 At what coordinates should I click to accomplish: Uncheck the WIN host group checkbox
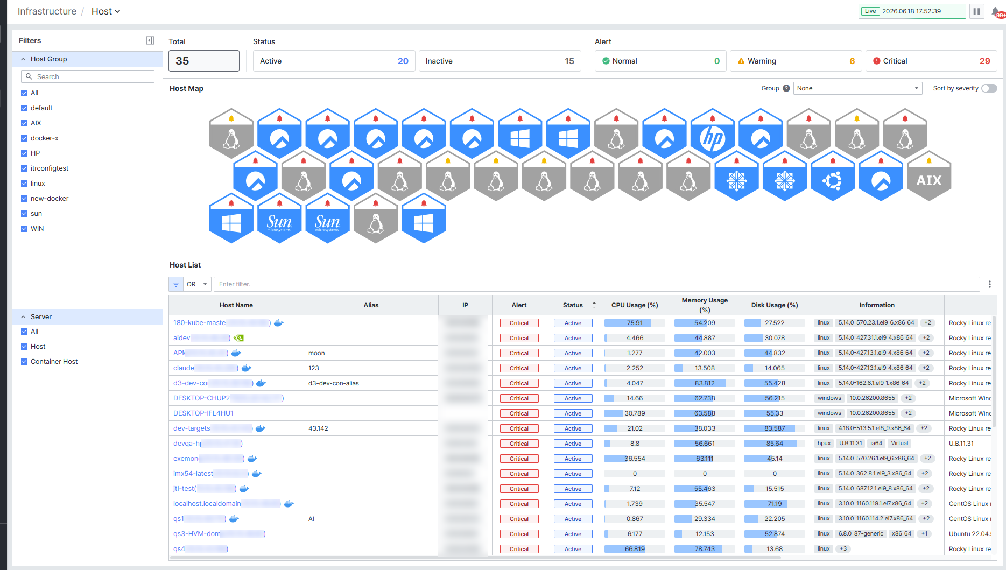point(24,229)
